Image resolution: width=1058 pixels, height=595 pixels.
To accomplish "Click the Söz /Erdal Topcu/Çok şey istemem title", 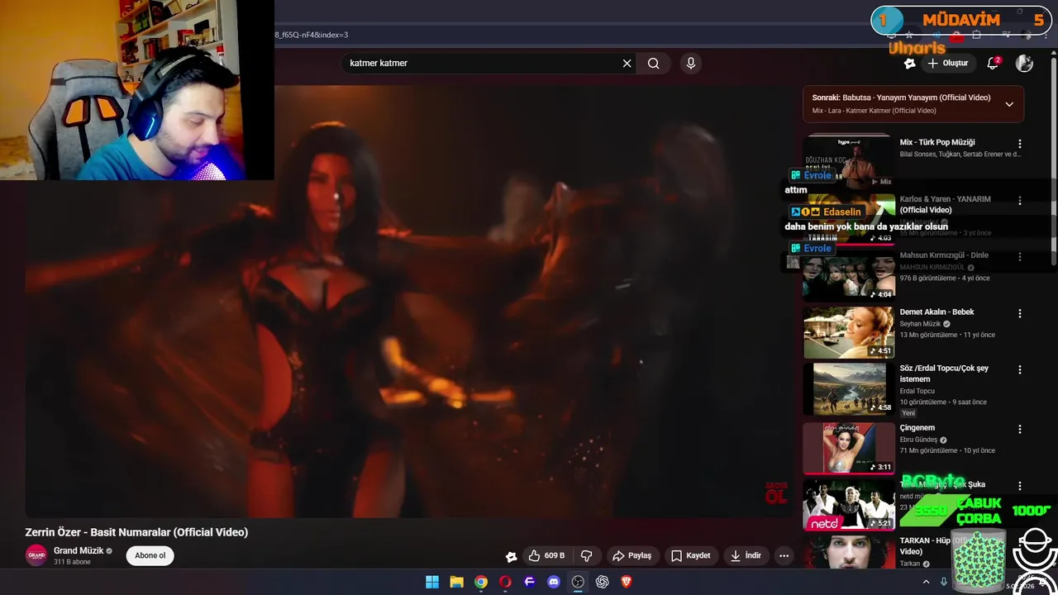I will (x=944, y=374).
